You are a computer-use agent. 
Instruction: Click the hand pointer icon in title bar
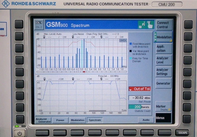pos(150,25)
